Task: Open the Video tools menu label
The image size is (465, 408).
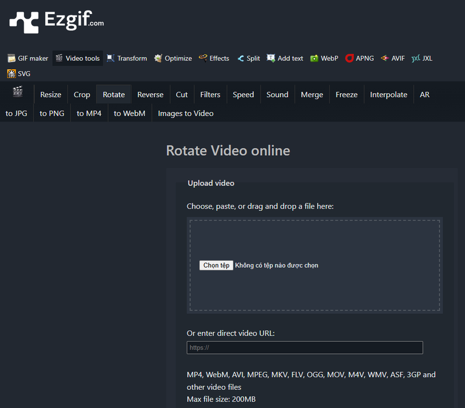Action: tap(83, 59)
